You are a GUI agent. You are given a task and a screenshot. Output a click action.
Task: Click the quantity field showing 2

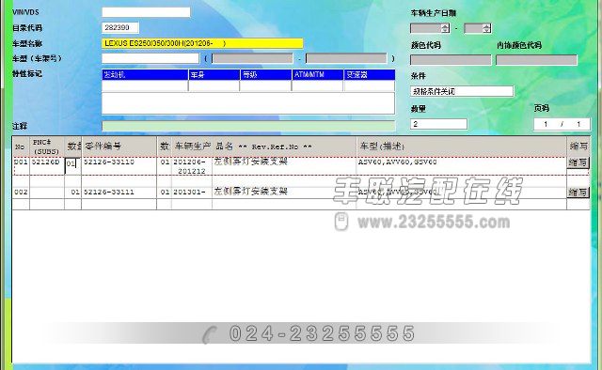pos(438,124)
